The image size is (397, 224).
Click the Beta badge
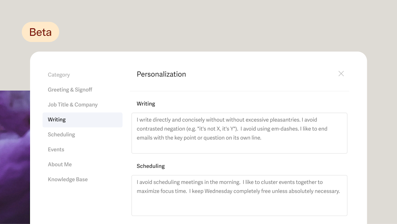pos(40,32)
